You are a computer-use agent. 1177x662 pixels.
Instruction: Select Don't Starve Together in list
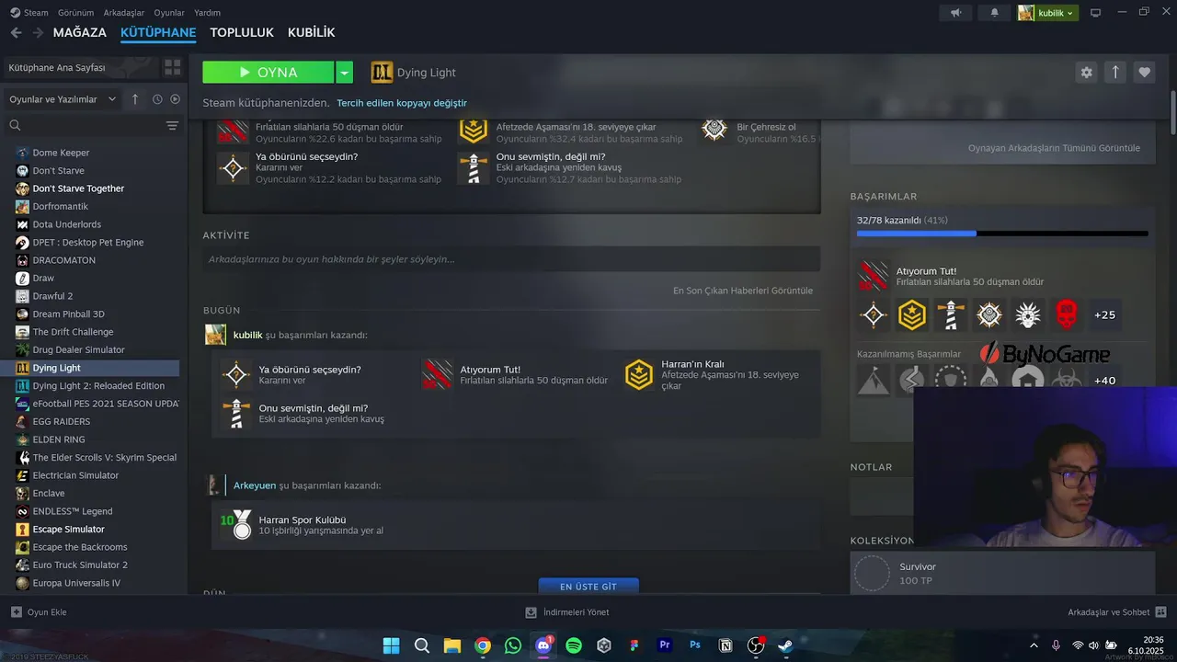[x=78, y=188]
